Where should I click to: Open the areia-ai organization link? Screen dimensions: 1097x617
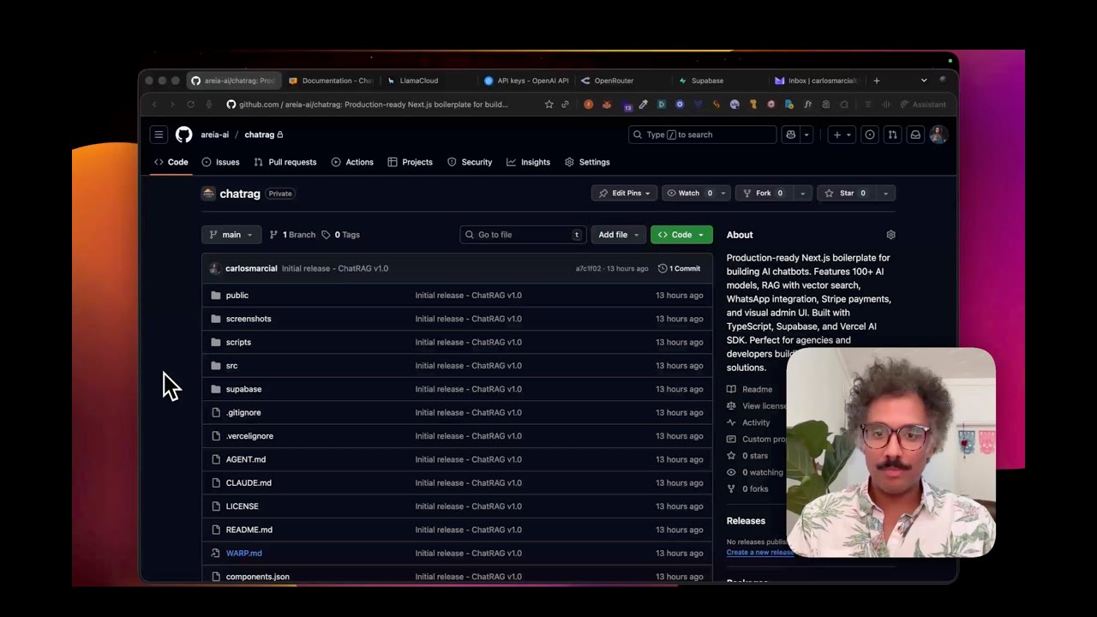pos(214,135)
